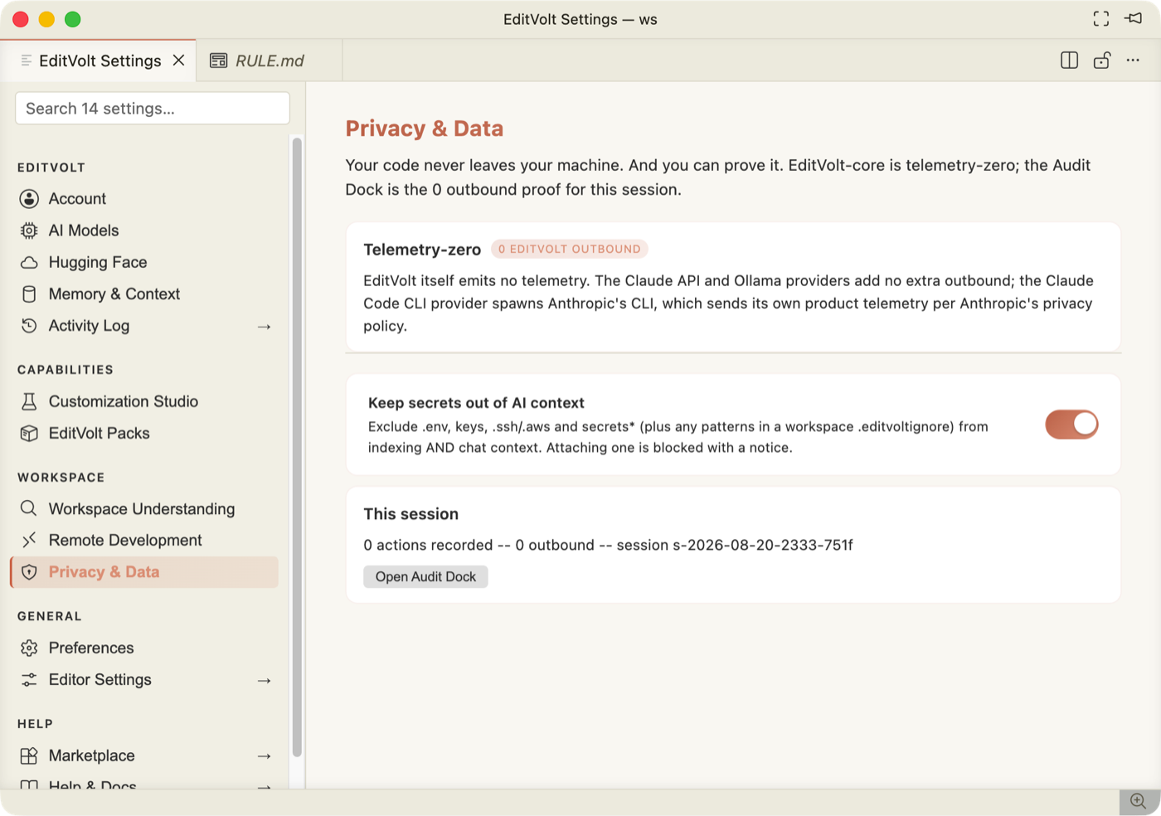1161x816 pixels.
Task: Click the RULE.md tab preview icon
Action: pyautogui.click(x=218, y=61)
